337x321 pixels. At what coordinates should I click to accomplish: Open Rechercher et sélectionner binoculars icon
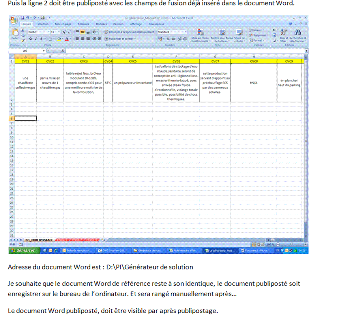(x=298, y=32)
